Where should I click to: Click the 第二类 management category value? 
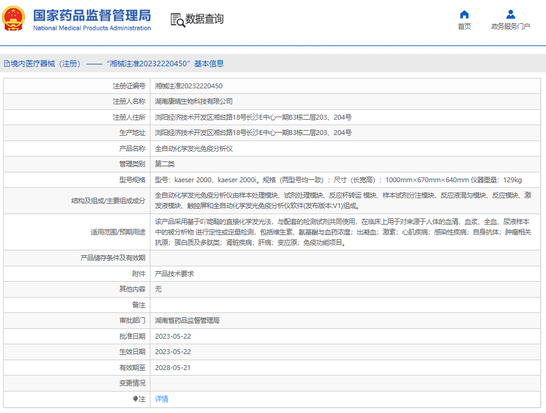click(x=165, y=164)
